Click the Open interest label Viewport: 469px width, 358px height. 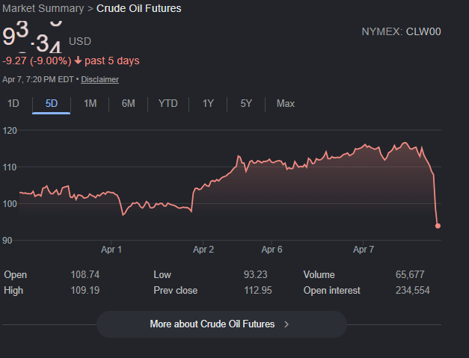331,290
